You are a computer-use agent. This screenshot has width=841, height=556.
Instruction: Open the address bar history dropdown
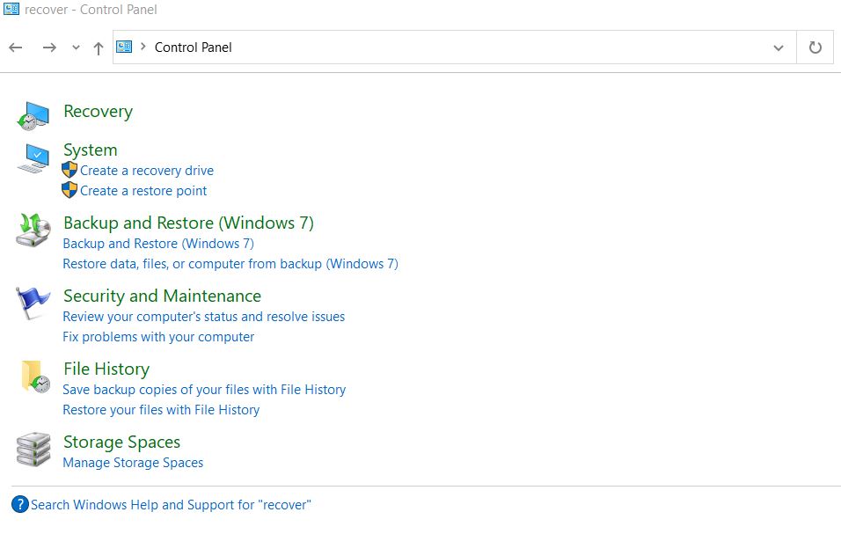pos(779,48)
